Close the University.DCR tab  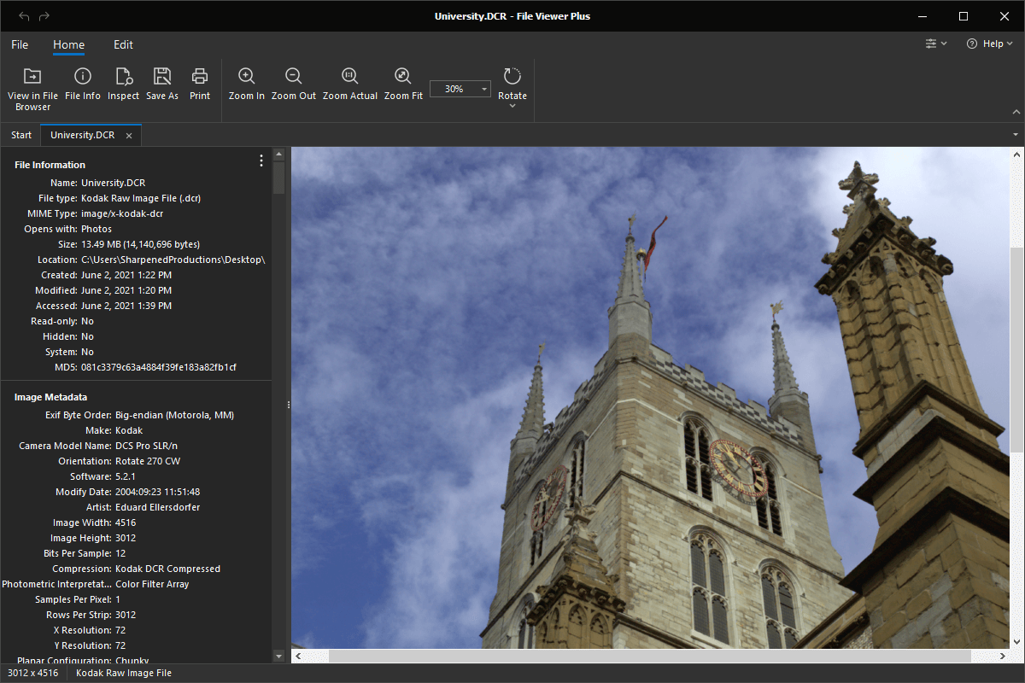(x=129, y=136)
